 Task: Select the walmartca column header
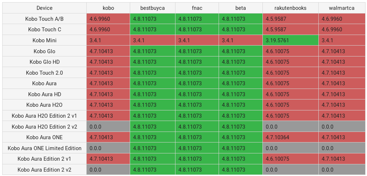tap(342, 8)
